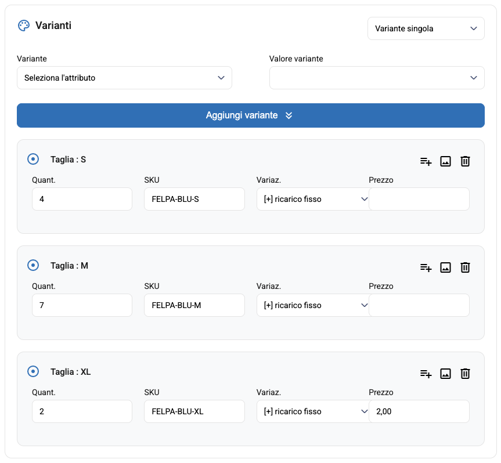
Task: Focus the Quant. field for Taglia S
Action: click(82, 199)
